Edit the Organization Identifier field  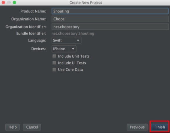pos(110,27)
